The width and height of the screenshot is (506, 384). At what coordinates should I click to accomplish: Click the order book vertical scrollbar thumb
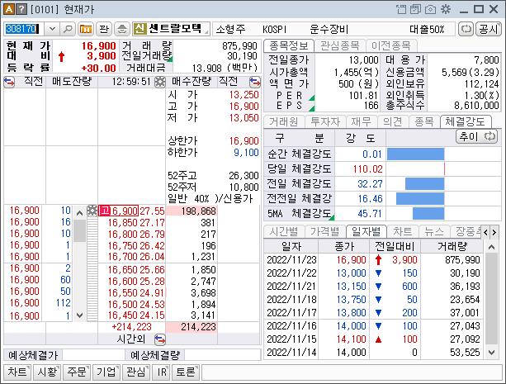click(80, 231)
